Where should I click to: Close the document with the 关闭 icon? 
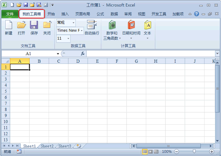(47, 28)
